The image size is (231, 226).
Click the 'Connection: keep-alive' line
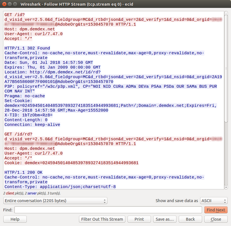point(32,125)
